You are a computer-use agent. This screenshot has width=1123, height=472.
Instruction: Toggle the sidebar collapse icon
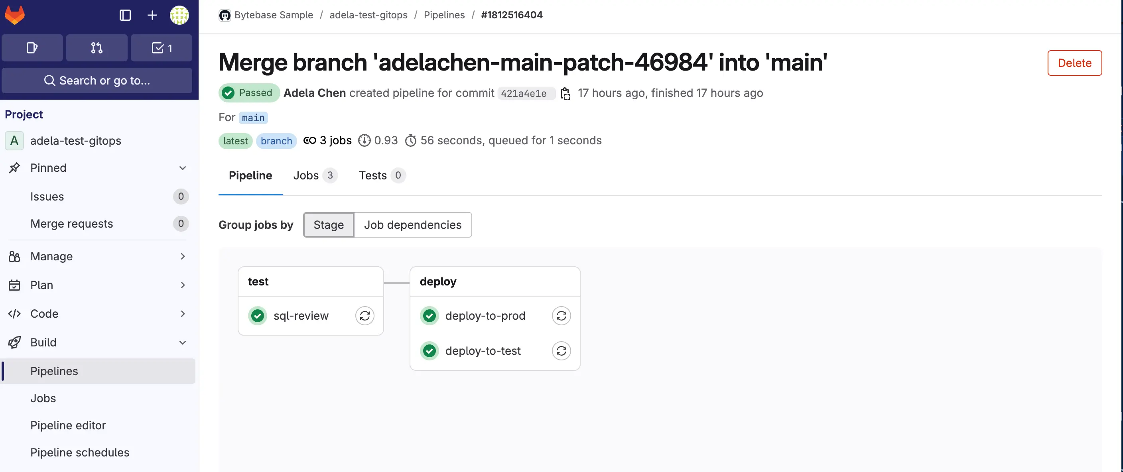(x=125, y=15)
